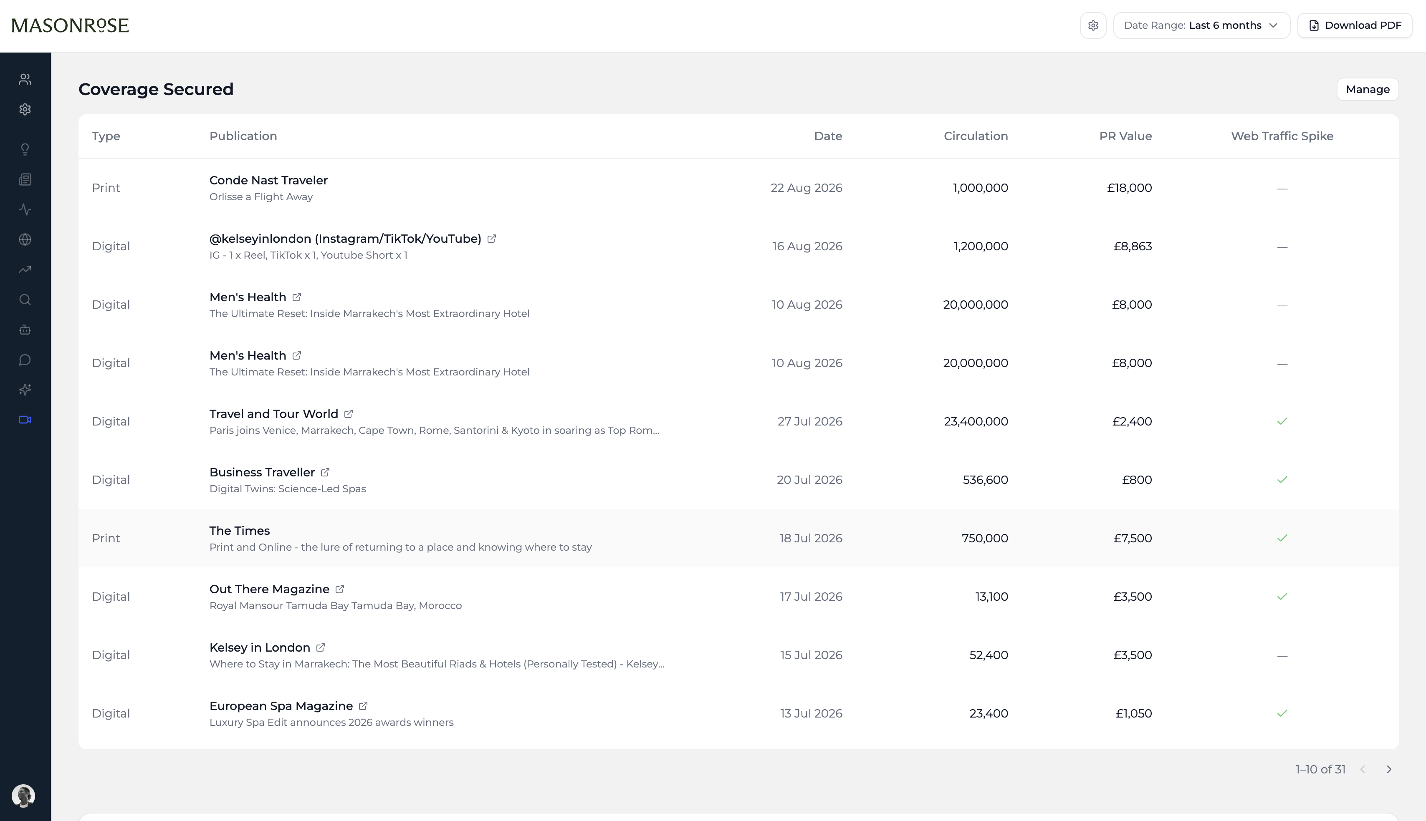Open the header settings gear button

tap(1092, 25)
